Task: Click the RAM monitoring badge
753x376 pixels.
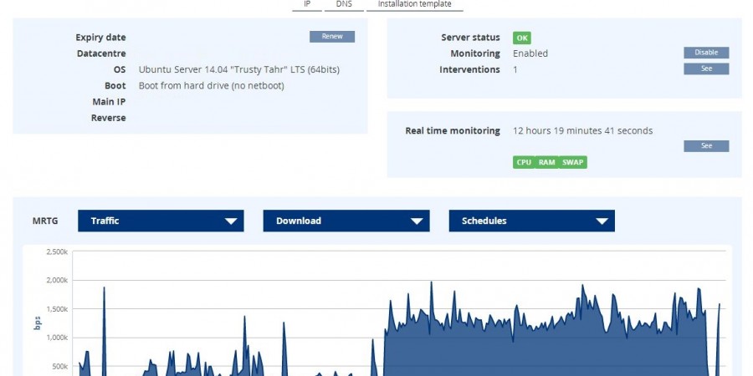Action: (546, 162)
